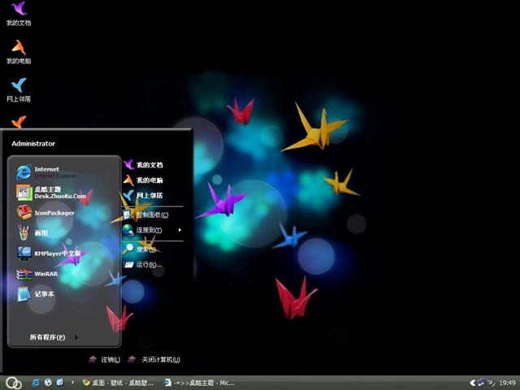Click the 19:49 clock in the tray
The image size is (520, 390).
pyautogui.click(x=507, y=383)
